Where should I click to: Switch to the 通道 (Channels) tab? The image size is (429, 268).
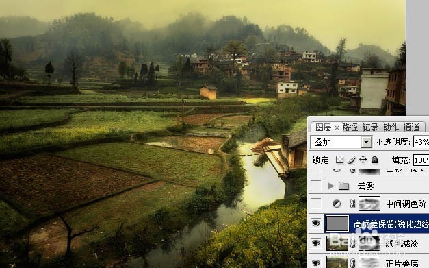412,127
